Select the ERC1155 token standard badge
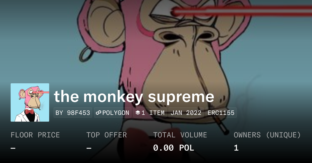 [x=221, y=113]
